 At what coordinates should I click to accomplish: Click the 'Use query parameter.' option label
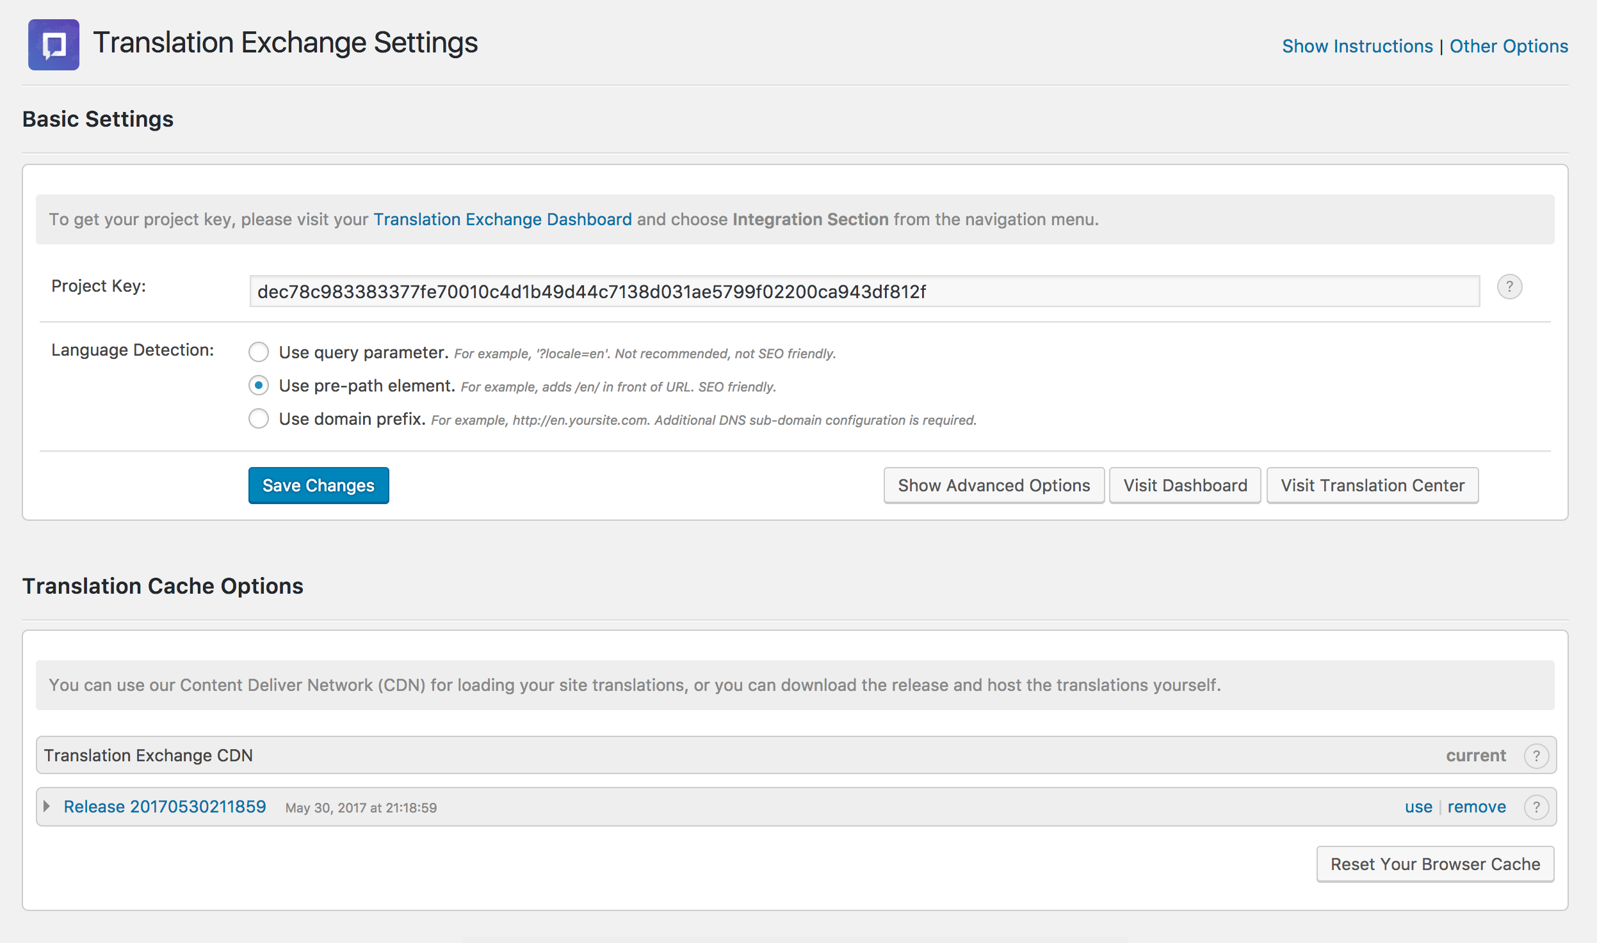[x=363, y=353]
